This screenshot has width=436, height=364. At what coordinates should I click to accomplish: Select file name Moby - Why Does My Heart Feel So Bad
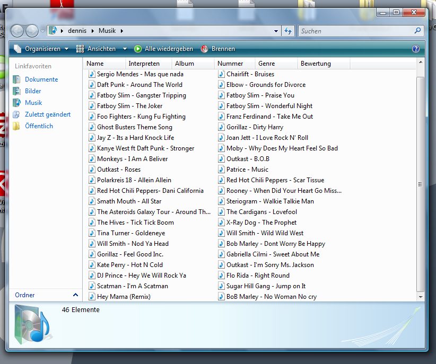[282, 148]
